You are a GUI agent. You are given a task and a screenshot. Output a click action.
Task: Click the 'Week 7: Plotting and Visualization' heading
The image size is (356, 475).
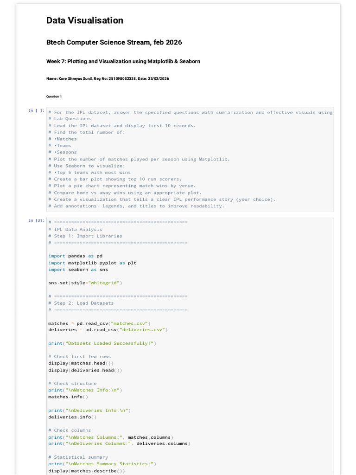[x=123, y=61]
